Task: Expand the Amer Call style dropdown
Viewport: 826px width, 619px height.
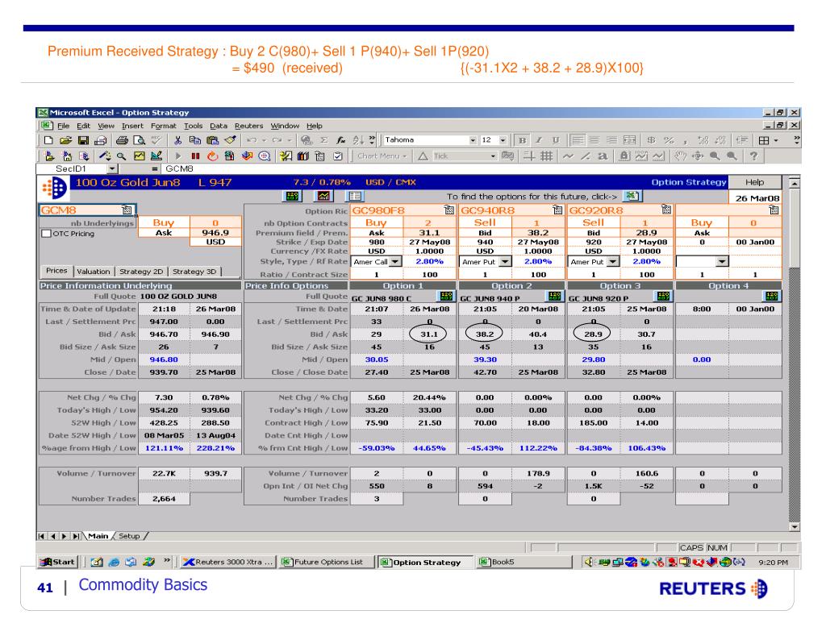Action: 395,262
